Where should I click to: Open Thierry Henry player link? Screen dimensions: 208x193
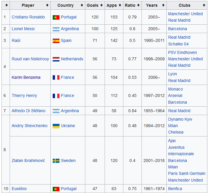24,95
